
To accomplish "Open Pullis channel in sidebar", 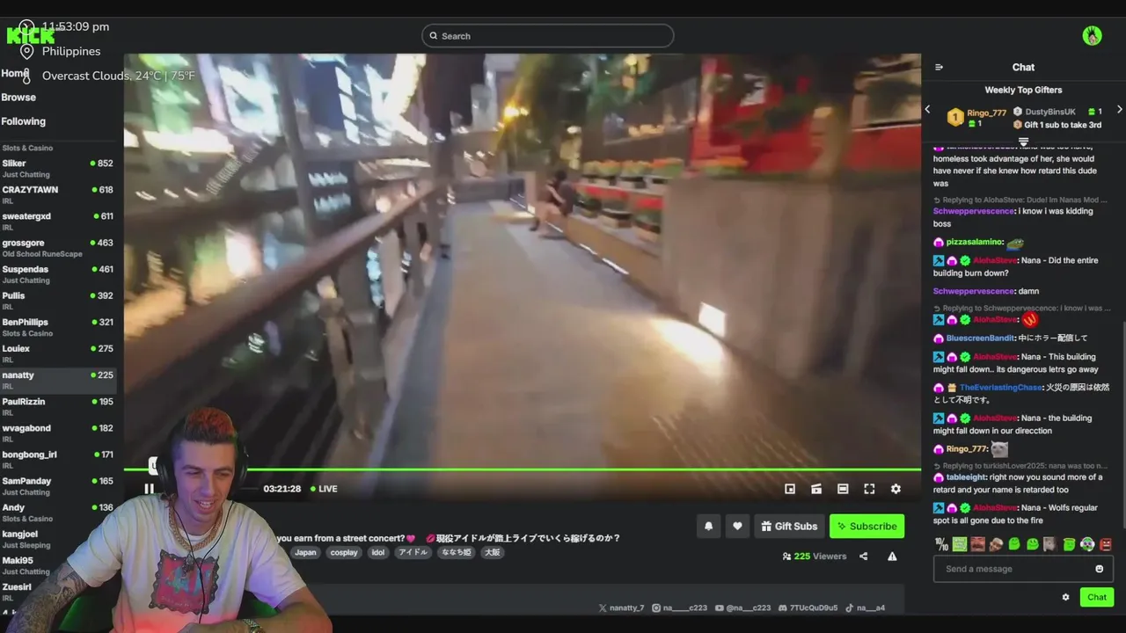I will click(58, 300).
